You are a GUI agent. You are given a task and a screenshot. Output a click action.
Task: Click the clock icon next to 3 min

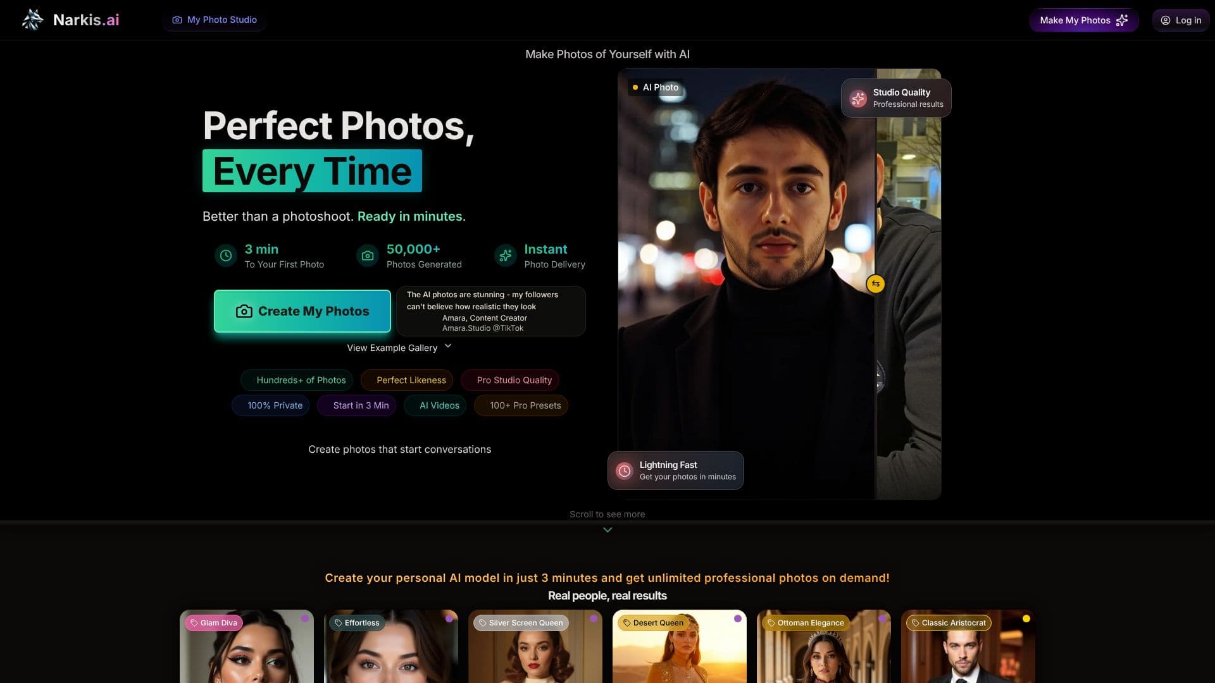[226, 255]
